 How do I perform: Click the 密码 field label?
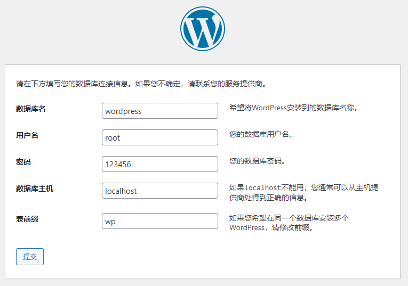23,162
